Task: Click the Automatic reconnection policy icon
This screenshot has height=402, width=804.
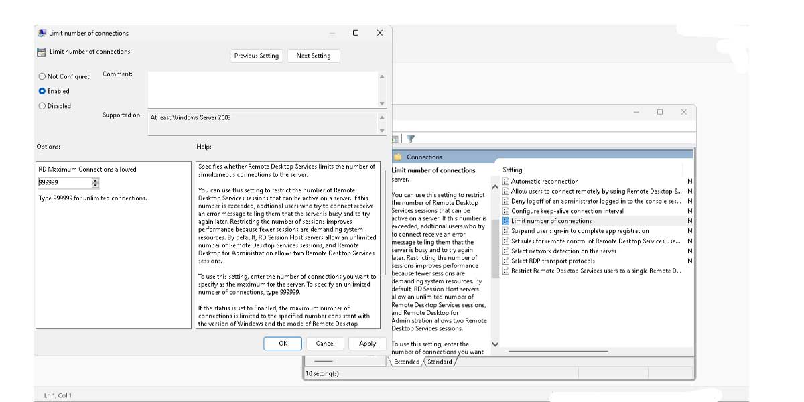Action: pos(506,181)
